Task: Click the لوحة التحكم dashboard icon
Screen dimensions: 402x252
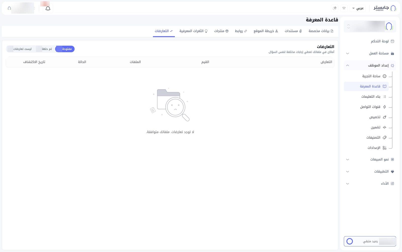Action: pyautogui.click(x=392, y=41)
